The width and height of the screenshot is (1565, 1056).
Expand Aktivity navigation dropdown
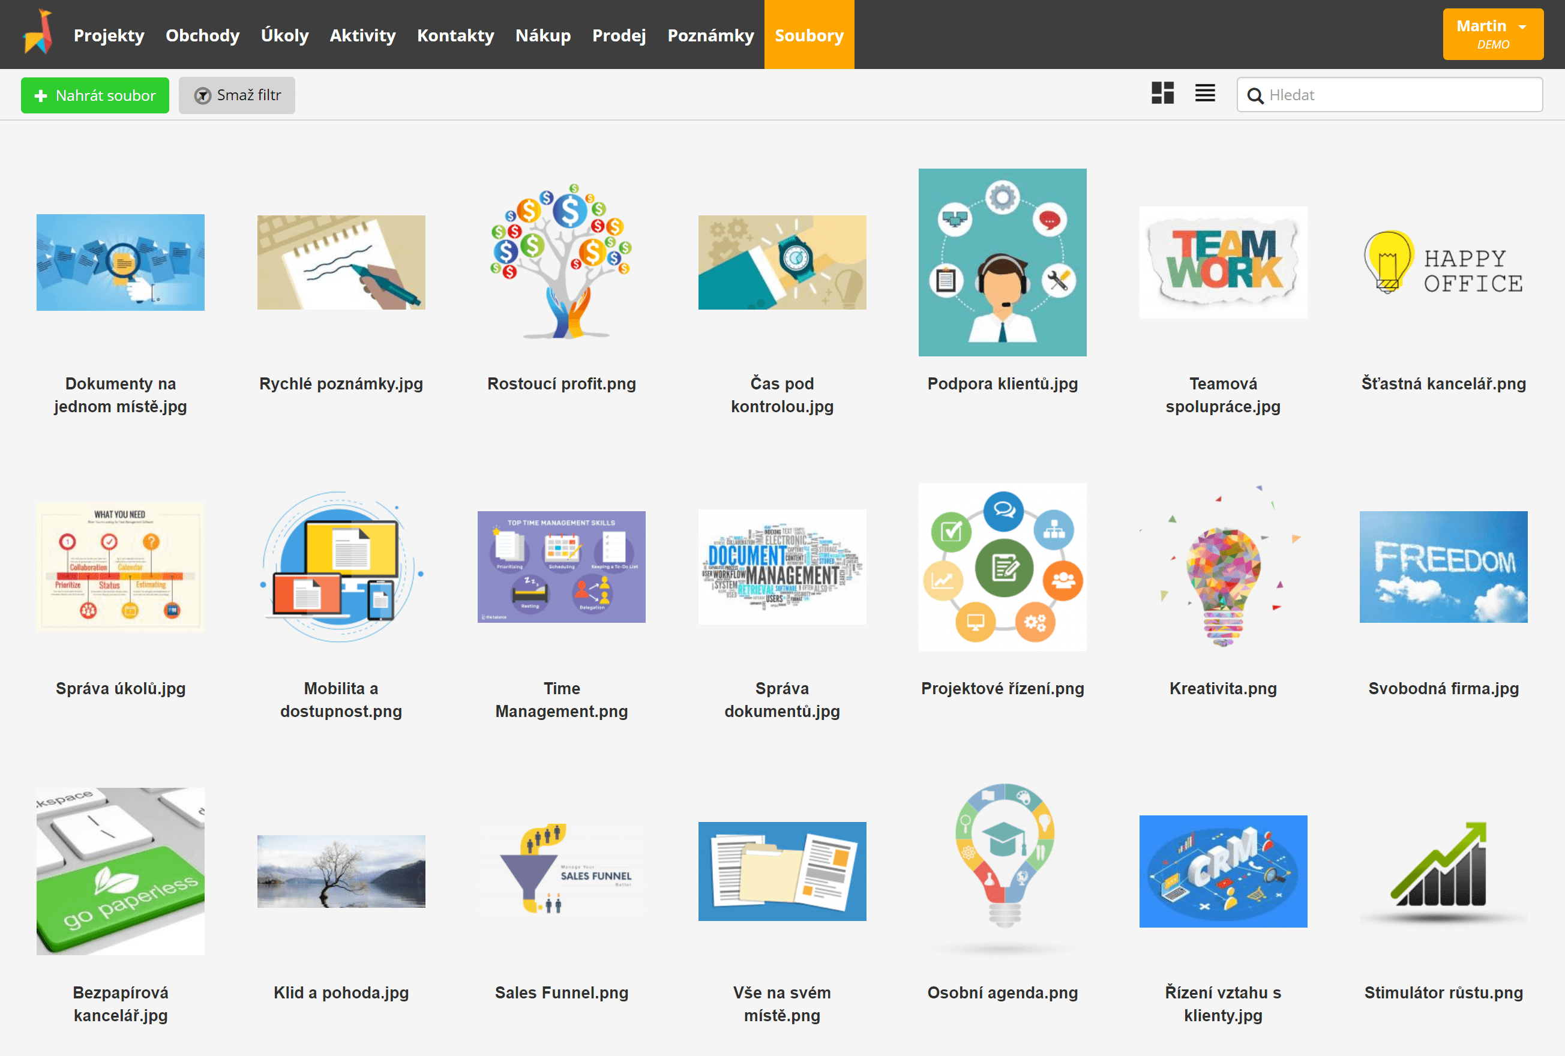click(x=362, y=34)
